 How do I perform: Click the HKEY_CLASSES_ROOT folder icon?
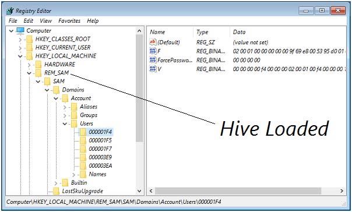29,39
